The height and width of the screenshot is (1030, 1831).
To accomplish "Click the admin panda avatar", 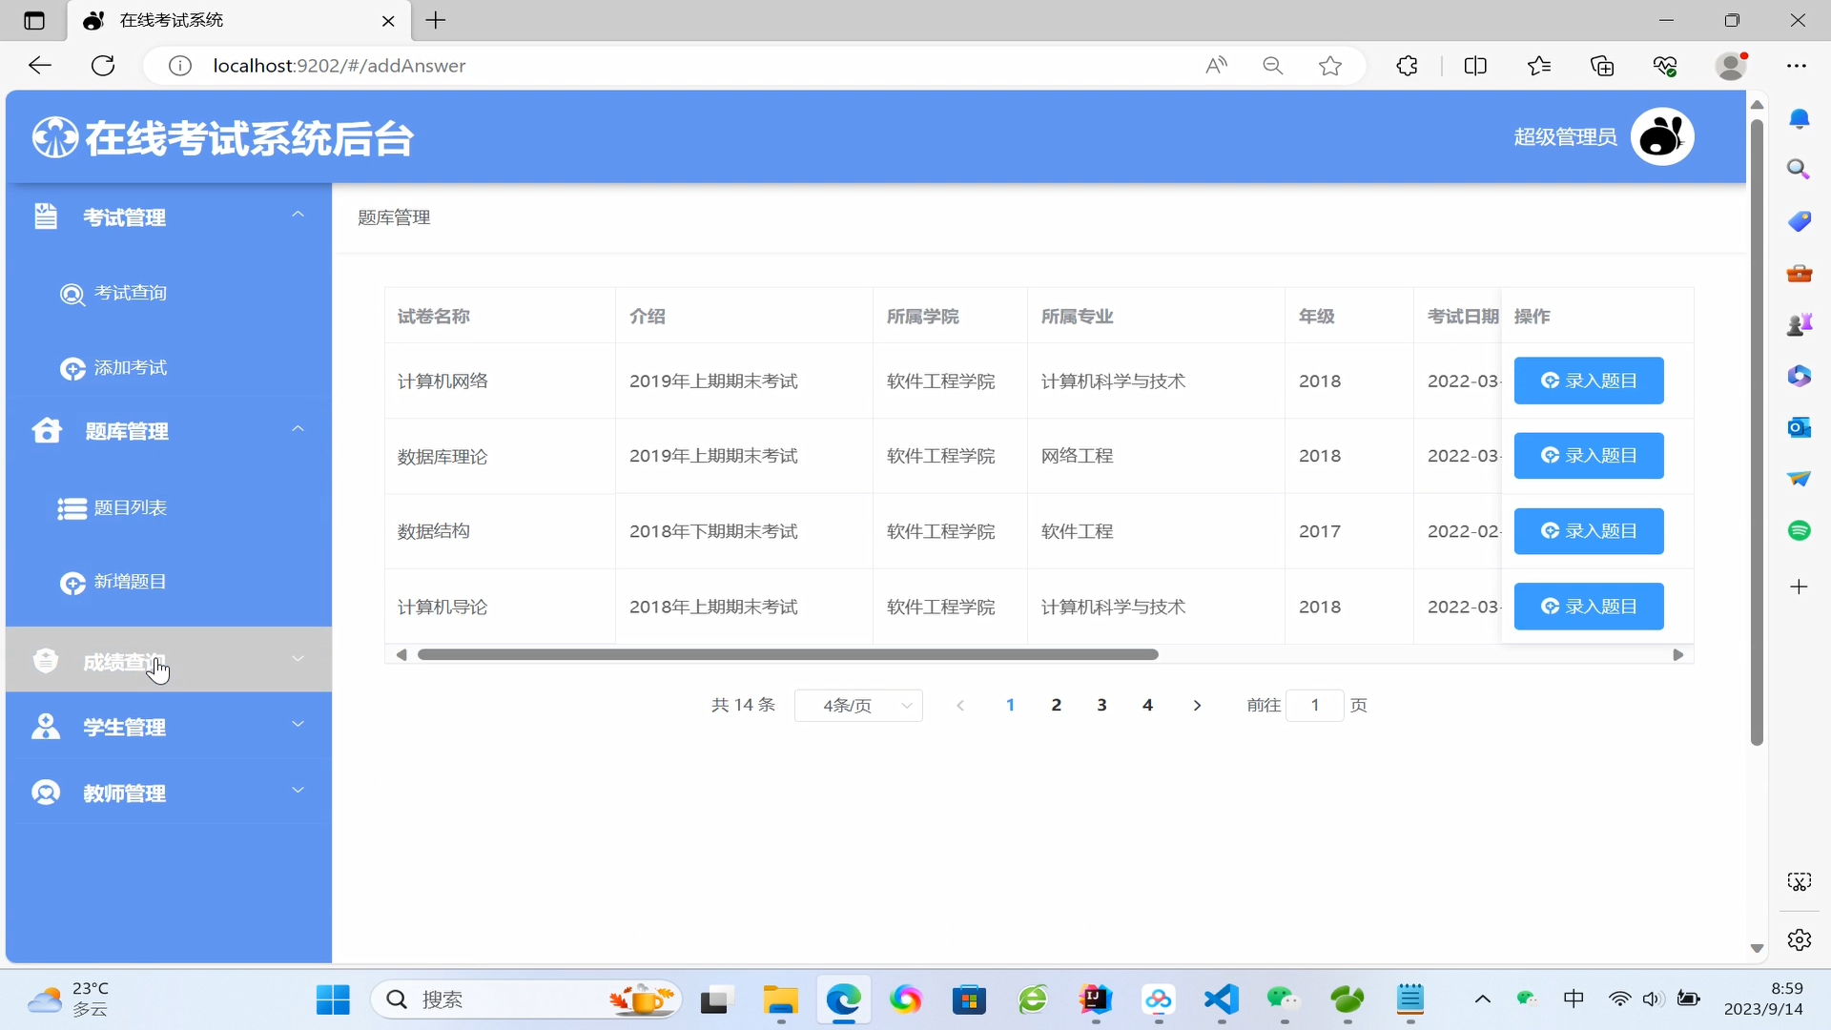I will 1661,136.
